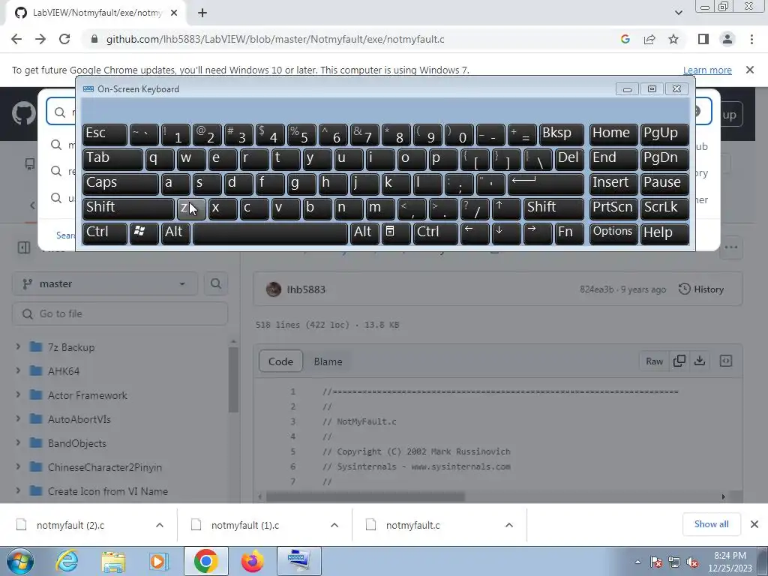Click the right arrow key on keyboard
Screen dimensions: 768x576
tap(537, 233)
